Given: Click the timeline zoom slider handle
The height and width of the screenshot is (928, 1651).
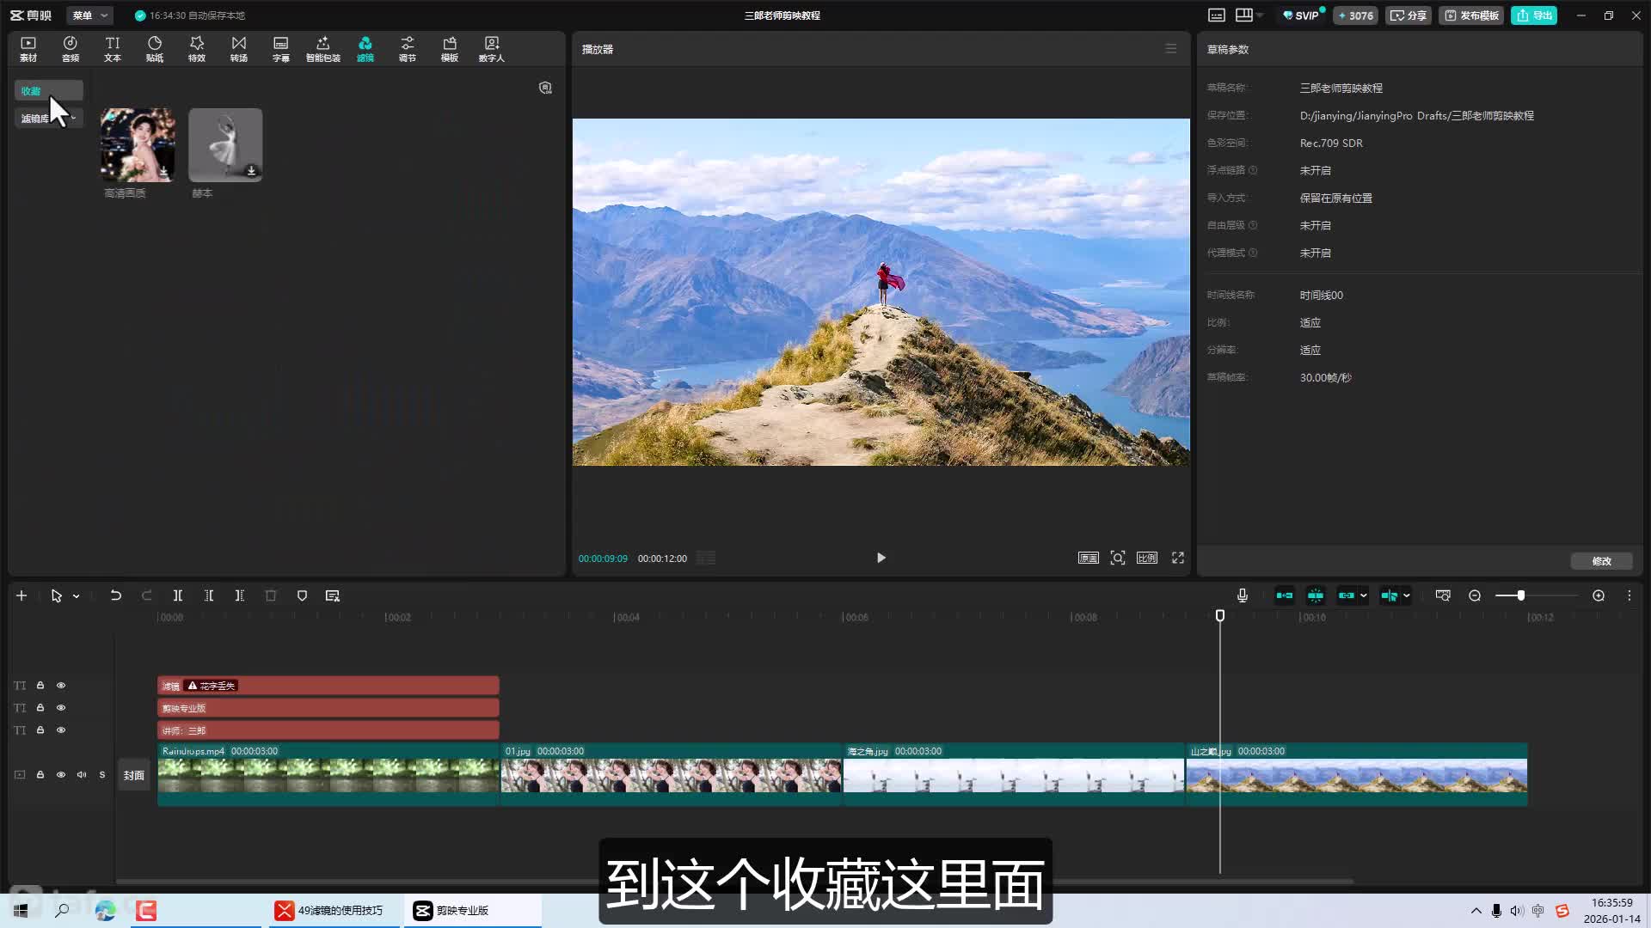Looking at the screenshot, I should (x=1520, y=595).
